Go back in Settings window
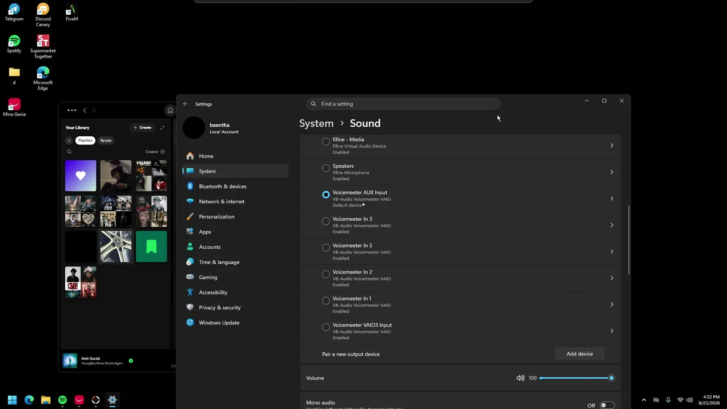Image resolution: width=727 pixels, height=409 pixels. [185, 104]
